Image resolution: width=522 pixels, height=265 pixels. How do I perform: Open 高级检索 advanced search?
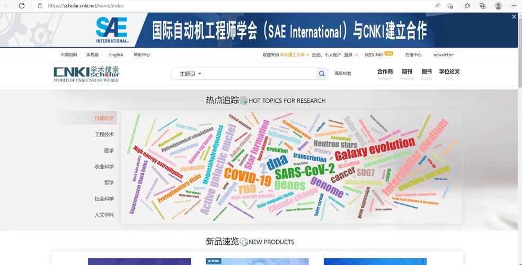click(x=343, y=74)
